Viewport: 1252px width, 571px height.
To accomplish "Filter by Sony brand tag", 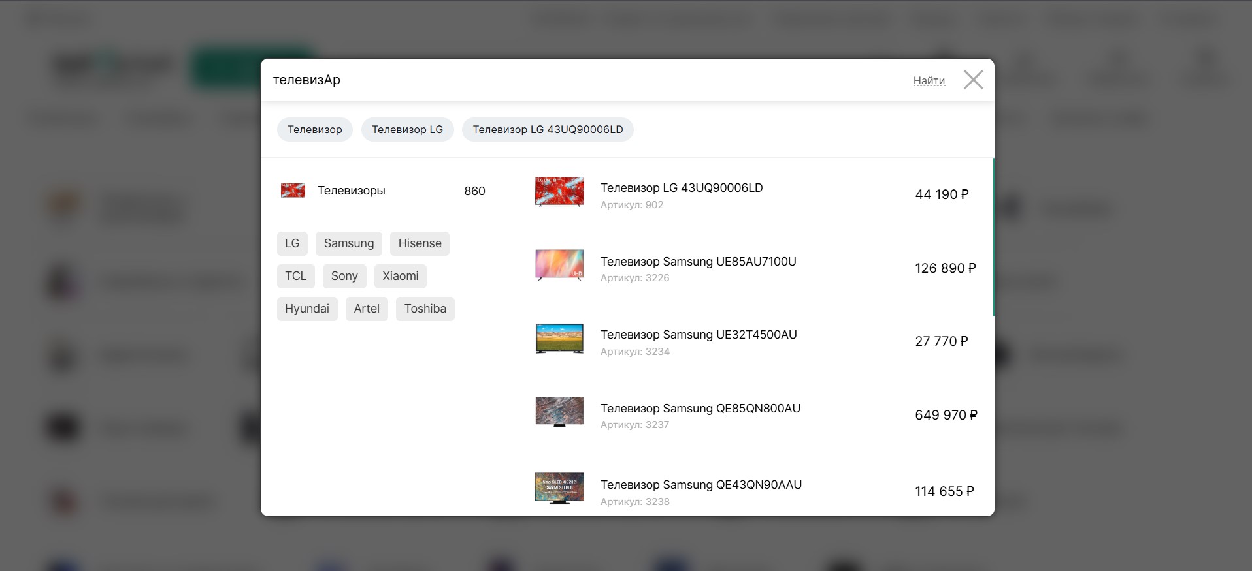I will click(x=344, y=276).
